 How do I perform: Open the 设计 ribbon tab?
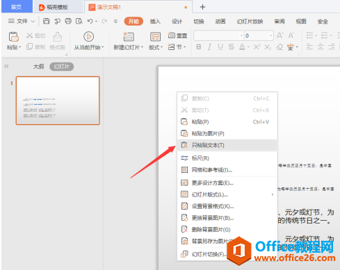pyautogui.click(x=177, y=22)
